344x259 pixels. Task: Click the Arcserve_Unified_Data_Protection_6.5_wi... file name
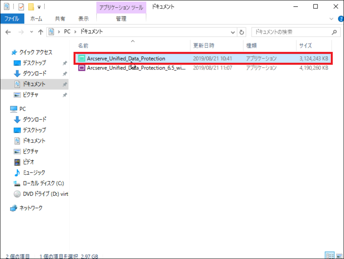click(136, 68)
